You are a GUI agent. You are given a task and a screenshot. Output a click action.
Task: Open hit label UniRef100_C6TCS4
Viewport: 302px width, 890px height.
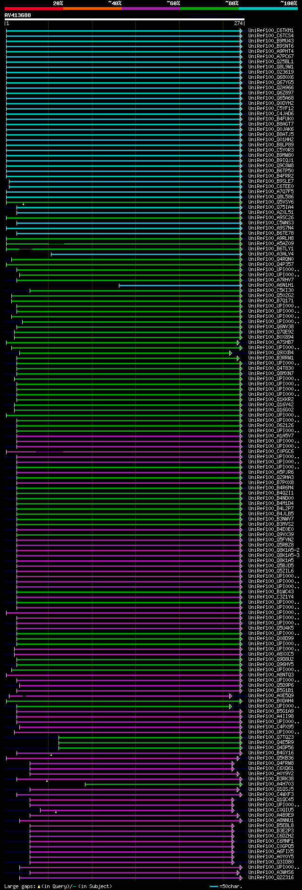point(271,36)
